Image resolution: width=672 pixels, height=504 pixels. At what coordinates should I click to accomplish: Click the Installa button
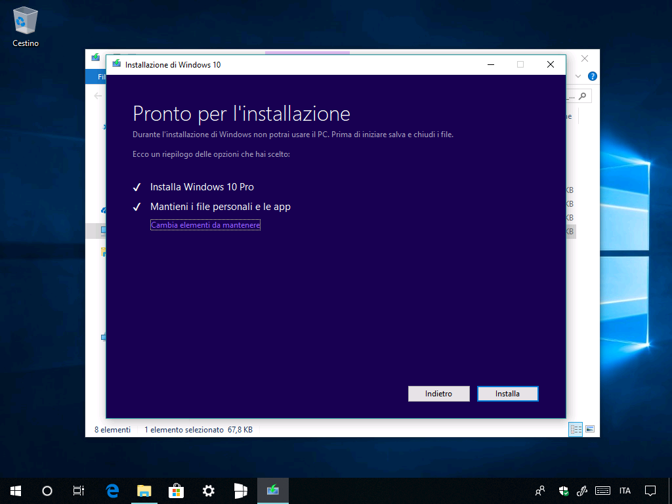(507, 394)
